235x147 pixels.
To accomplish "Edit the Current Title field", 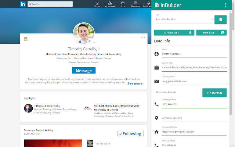I will (x=194, y=68).
